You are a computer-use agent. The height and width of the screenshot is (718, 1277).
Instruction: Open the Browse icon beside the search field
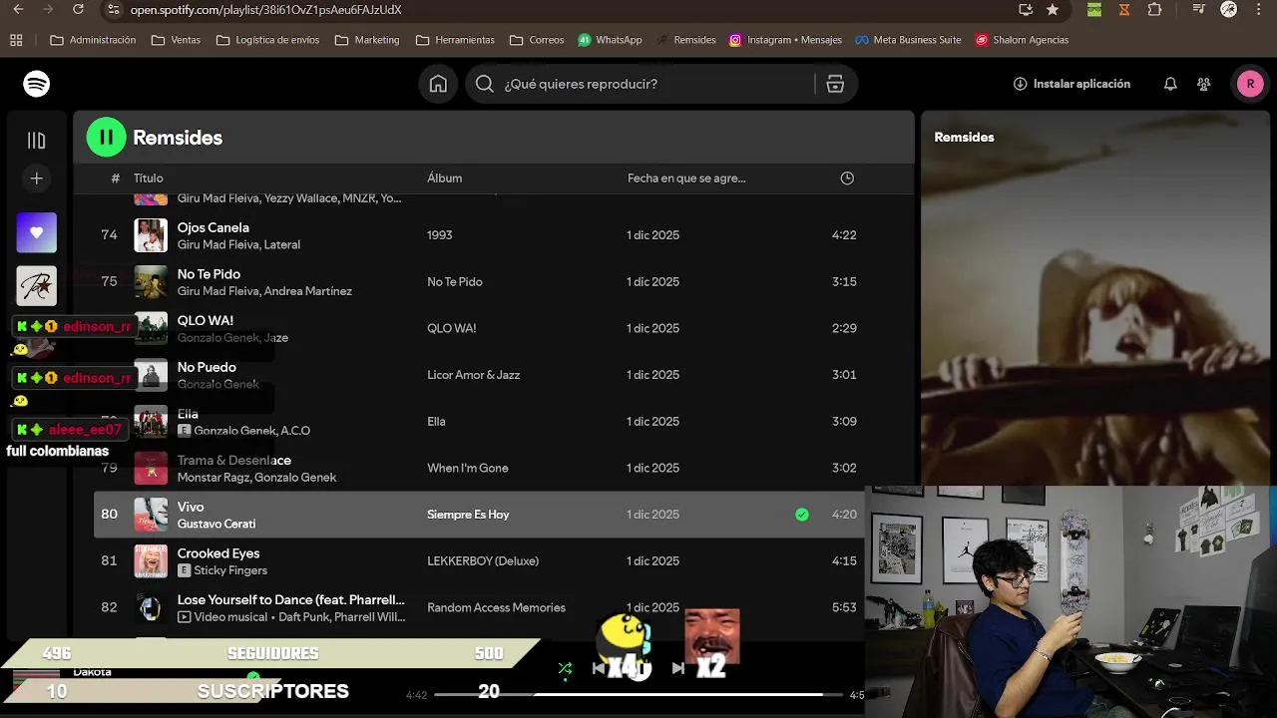pyautogui.click(x=835, y=84)
